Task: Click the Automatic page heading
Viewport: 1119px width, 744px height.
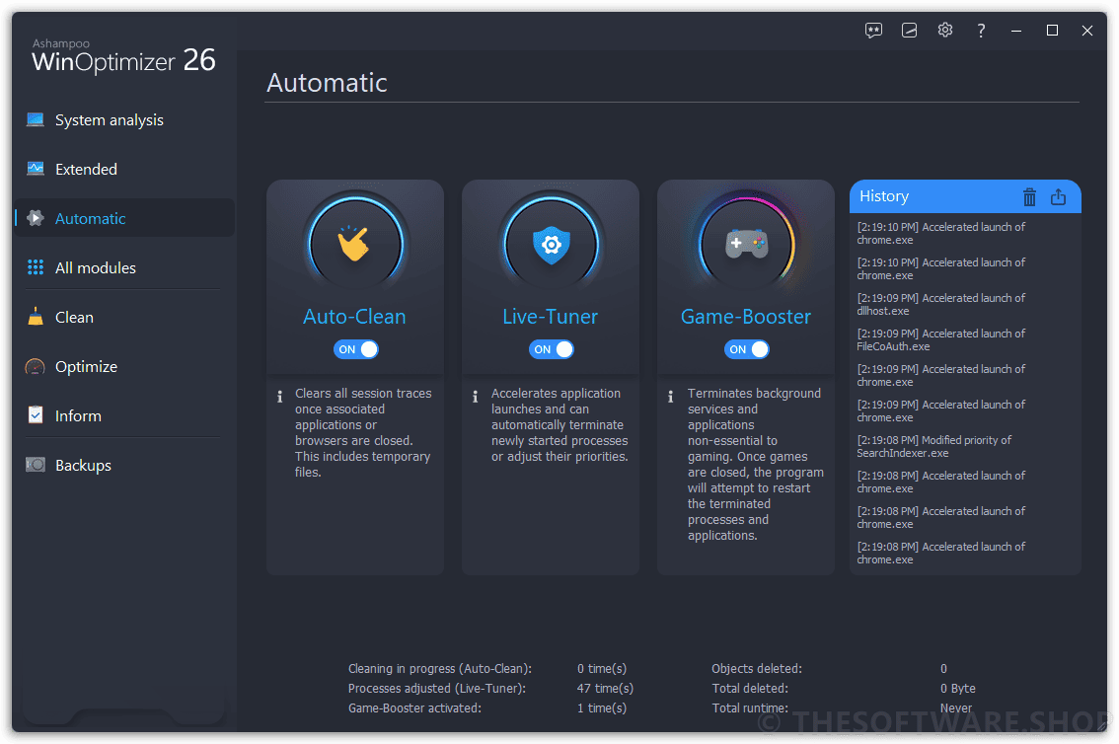Action: (327, 83)
